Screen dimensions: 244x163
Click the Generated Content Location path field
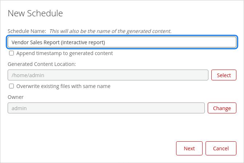coord(108,75)
